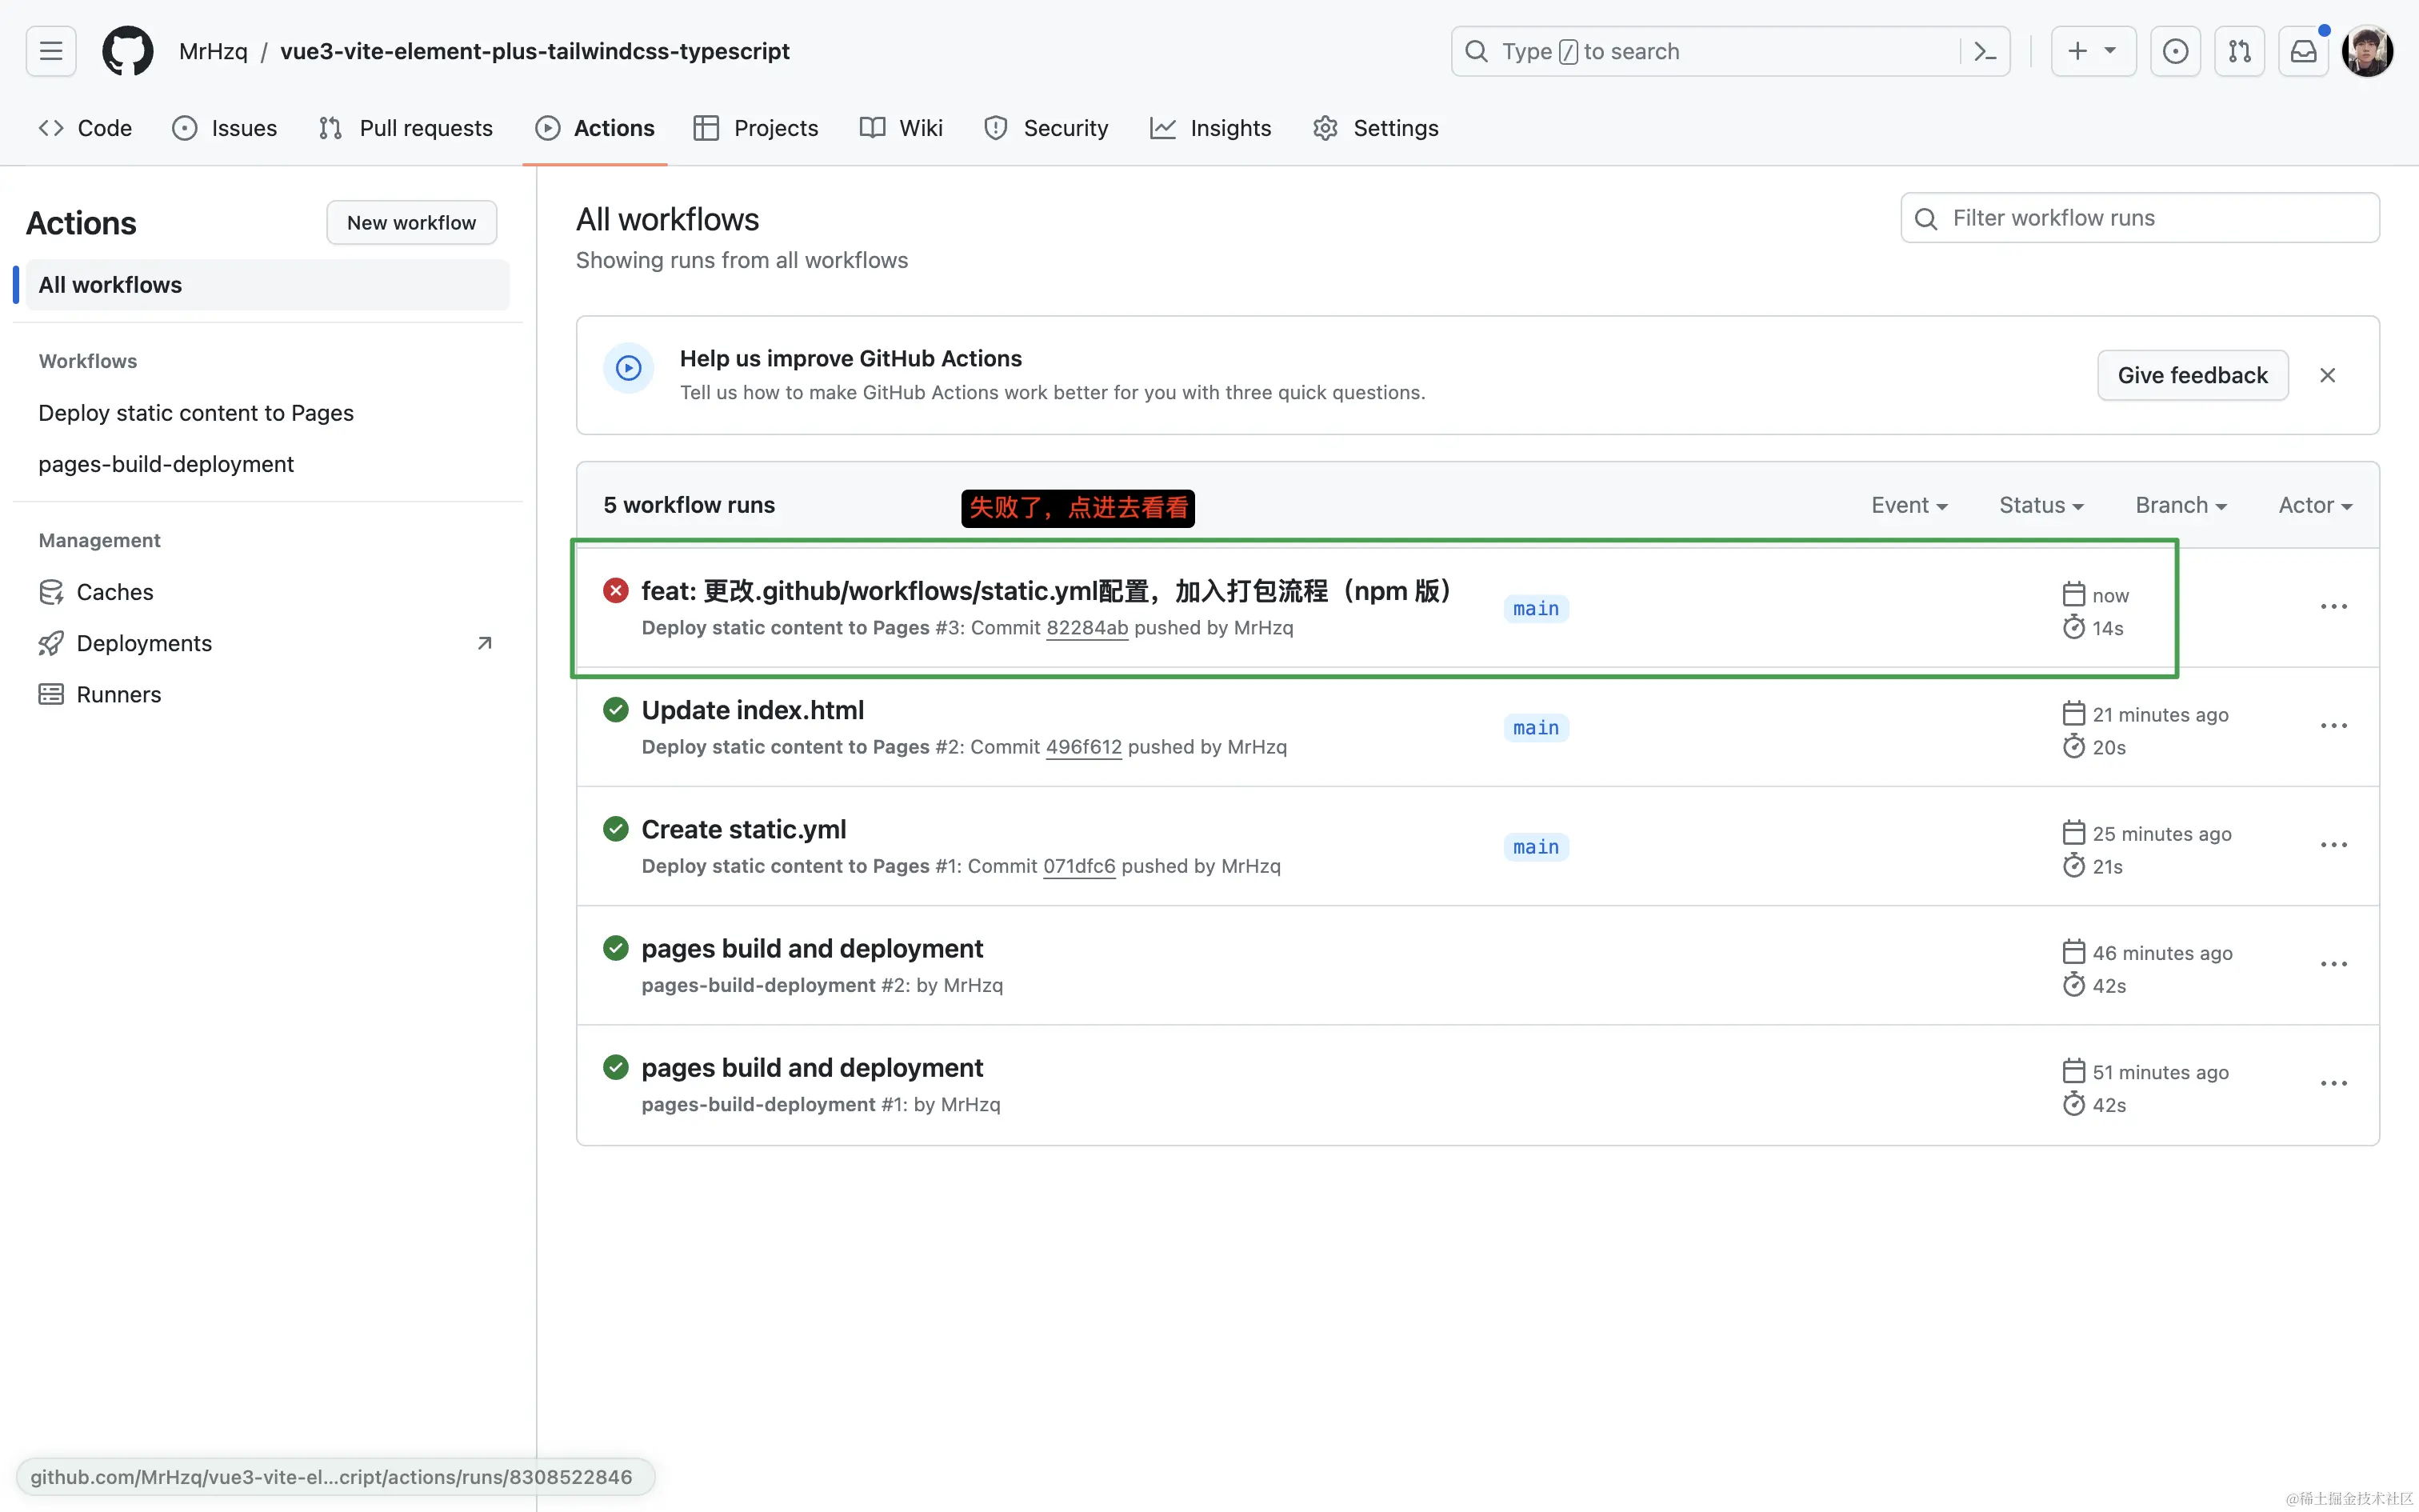Screen dimensions: 2419x1512
Task: Select Deploy static content to Pages workflow
Action: click(196, 413)
